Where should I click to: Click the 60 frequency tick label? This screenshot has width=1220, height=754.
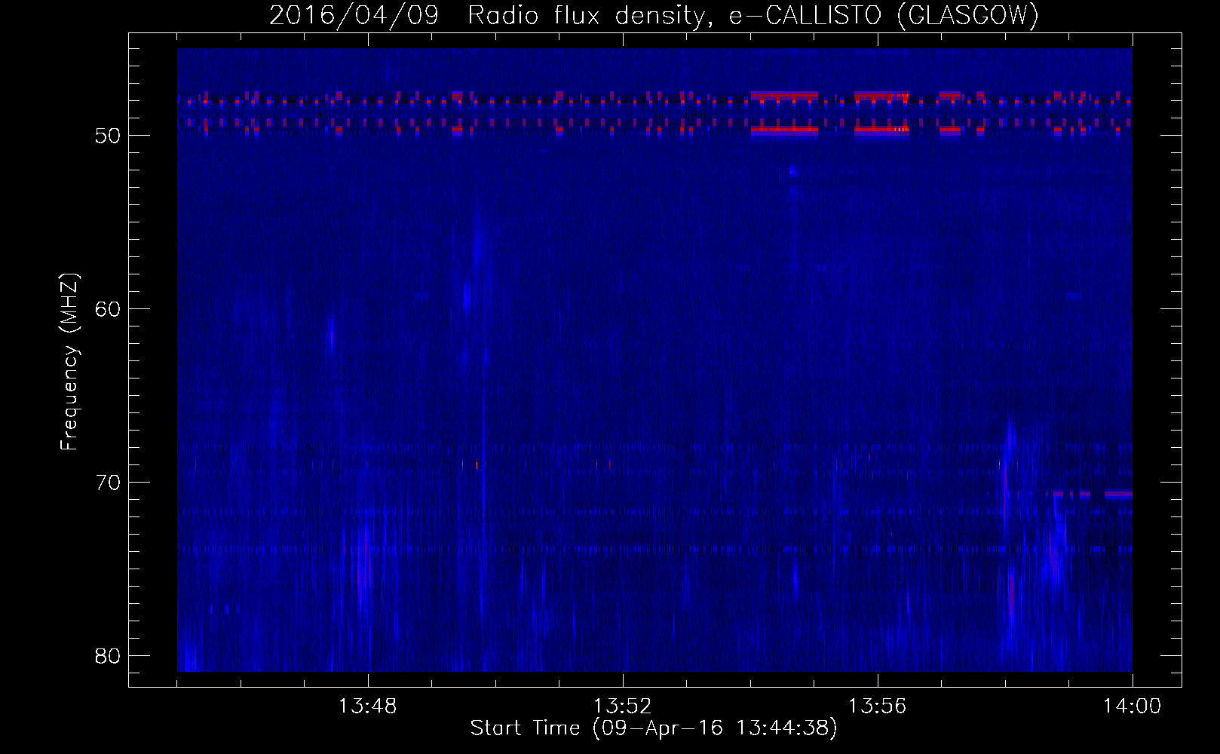click(109, 309)
